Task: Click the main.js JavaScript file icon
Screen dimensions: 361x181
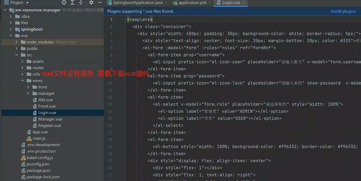Action: point(29,139)
